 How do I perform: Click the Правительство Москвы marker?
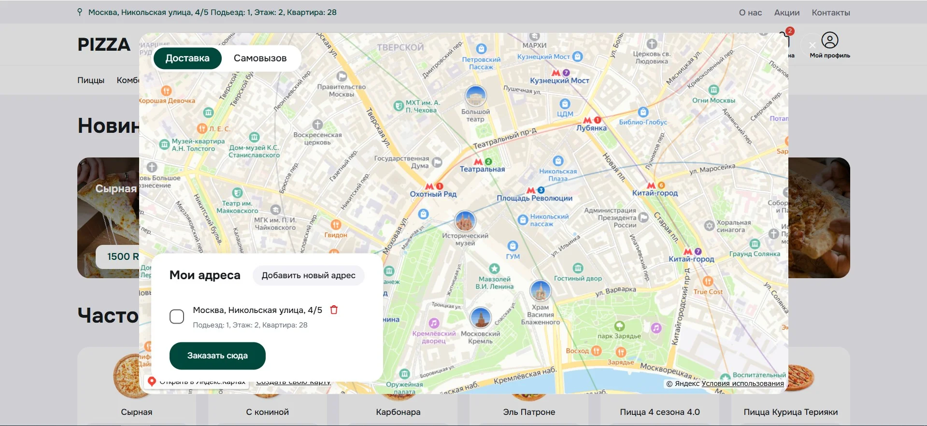(342, 76)
